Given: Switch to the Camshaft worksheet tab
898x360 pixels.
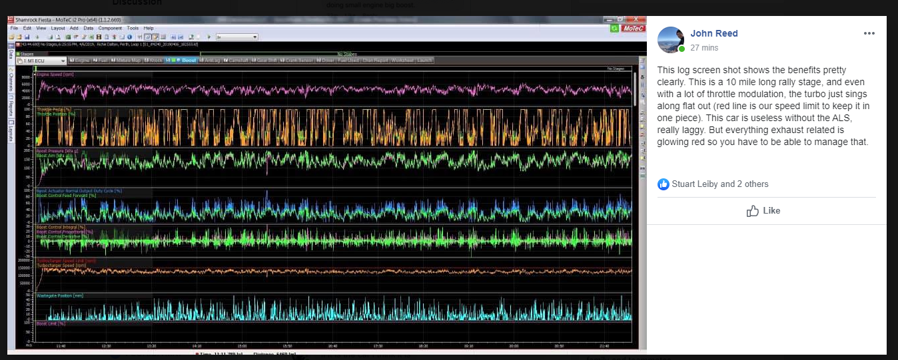Looking at the screenshot, I should pyautogui.click(x=236, y=61).
